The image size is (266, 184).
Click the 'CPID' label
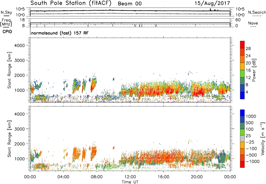point(7,32)
